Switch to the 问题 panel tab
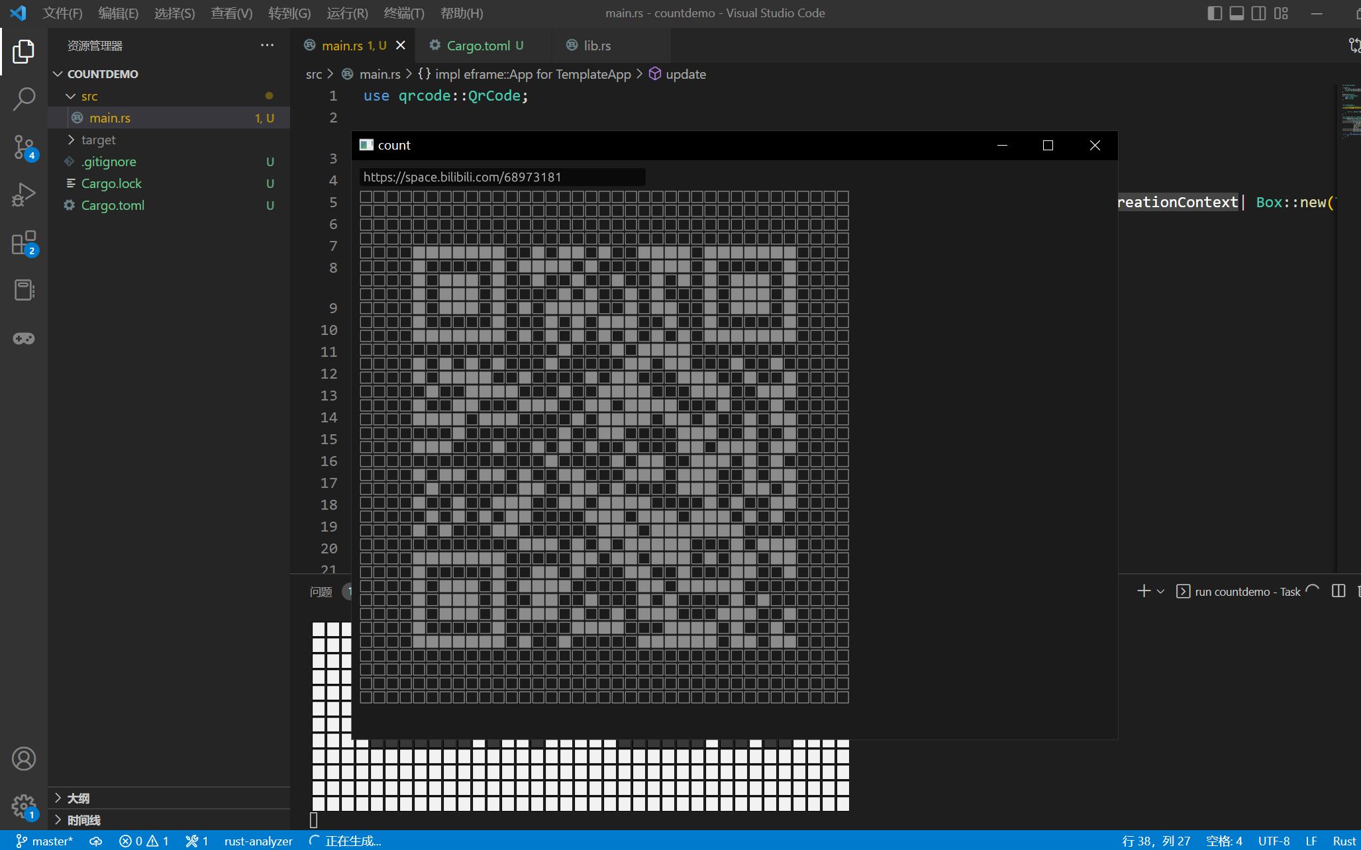The image size is (1361, 850). tap(321, 591)
